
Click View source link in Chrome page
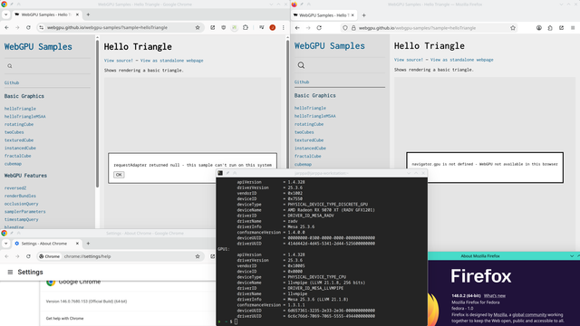pyautogui.click(x=119, y=61)
